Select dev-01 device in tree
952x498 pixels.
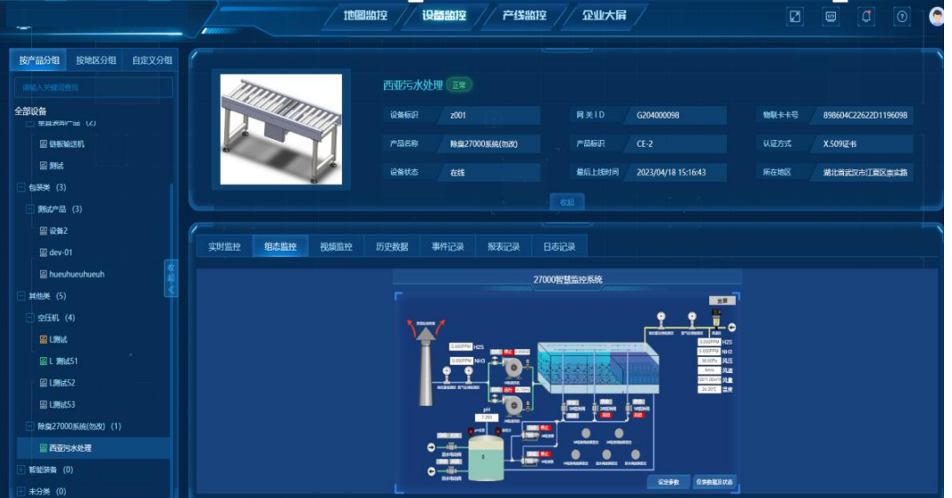tap(60, 253)
